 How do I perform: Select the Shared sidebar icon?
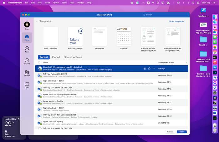tap(27, 73)
